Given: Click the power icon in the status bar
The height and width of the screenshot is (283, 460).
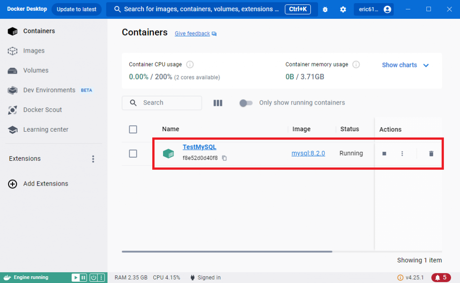Looking at the screenshot, I should click(93, 278).
